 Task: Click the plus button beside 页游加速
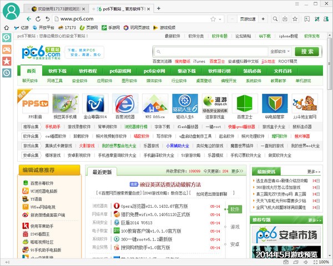click(263, 19)
